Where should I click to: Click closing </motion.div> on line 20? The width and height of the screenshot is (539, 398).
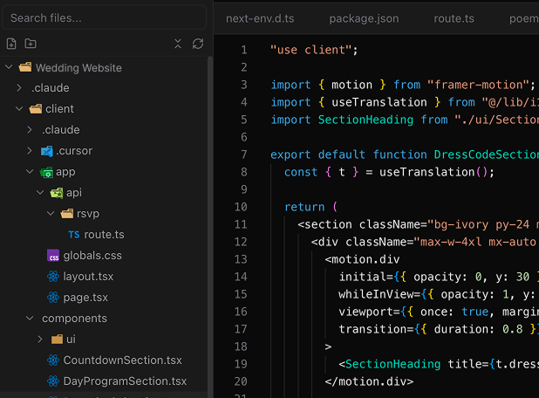369,381
